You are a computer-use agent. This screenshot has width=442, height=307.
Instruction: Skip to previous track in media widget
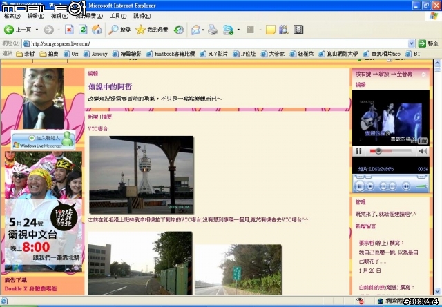click(x=383, y=186)
